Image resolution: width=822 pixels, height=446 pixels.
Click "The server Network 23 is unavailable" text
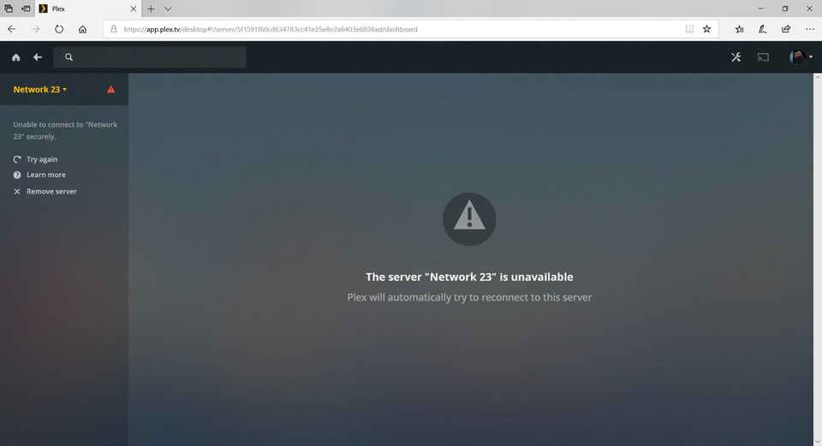coord(469,277)
